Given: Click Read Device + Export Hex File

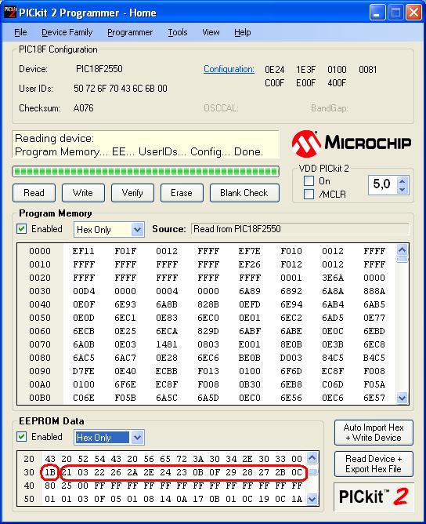Looking at the screenshot, I should pos(374,464).
